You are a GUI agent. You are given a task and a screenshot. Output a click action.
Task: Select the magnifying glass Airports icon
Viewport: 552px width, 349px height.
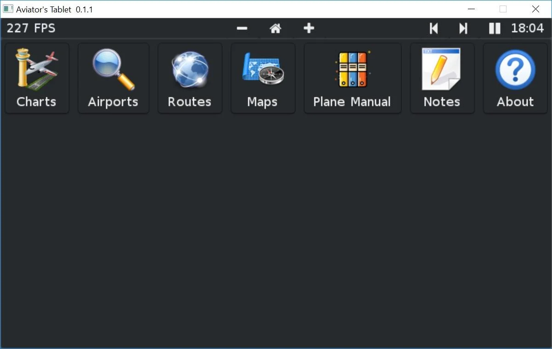tap(113, 68)
